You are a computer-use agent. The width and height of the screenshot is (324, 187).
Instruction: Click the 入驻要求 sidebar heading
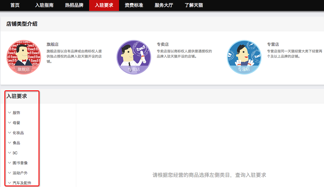tap(17, 96)
